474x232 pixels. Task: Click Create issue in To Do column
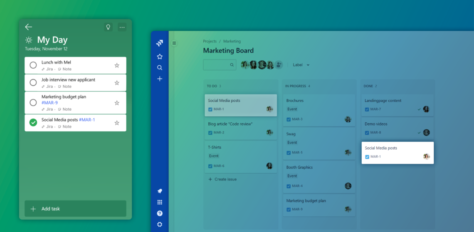coord(222,179)
